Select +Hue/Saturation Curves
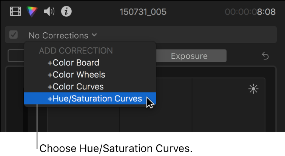Viewport: 285px width, 156px height. coord(94,99)
